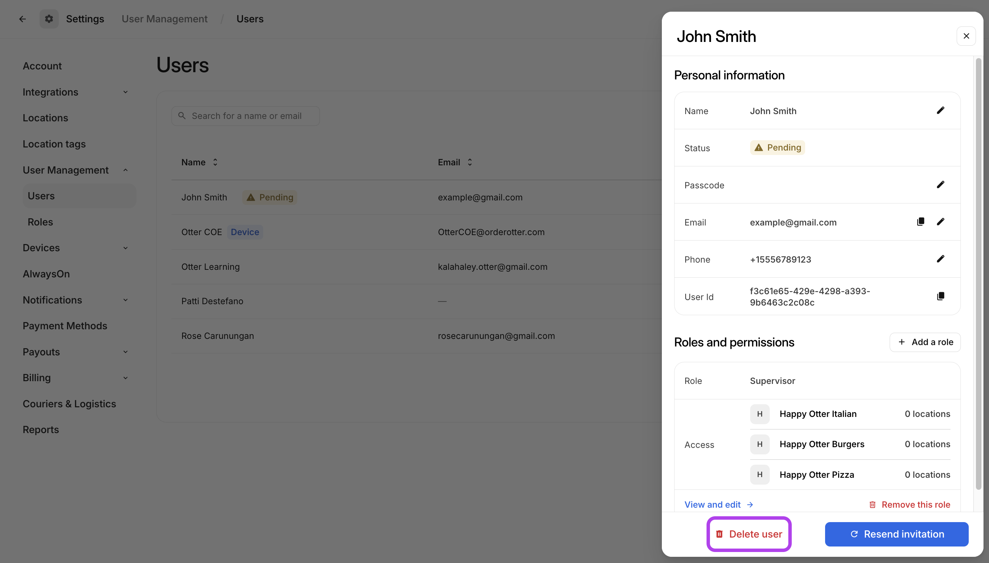Click kalahaley.otter@gmail.com email cell

492,267
